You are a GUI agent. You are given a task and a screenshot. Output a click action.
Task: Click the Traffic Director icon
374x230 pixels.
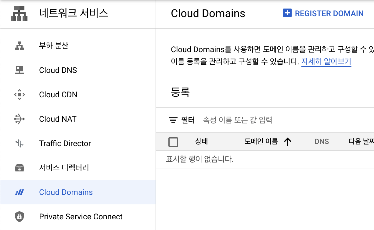click(20, 143)
